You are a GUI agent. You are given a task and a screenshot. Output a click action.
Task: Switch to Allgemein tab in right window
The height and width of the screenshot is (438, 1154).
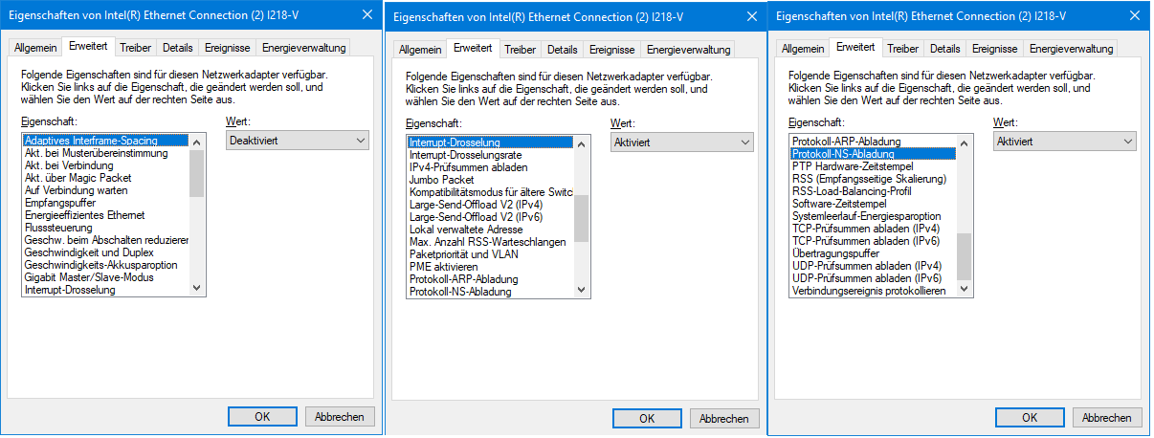804,48
